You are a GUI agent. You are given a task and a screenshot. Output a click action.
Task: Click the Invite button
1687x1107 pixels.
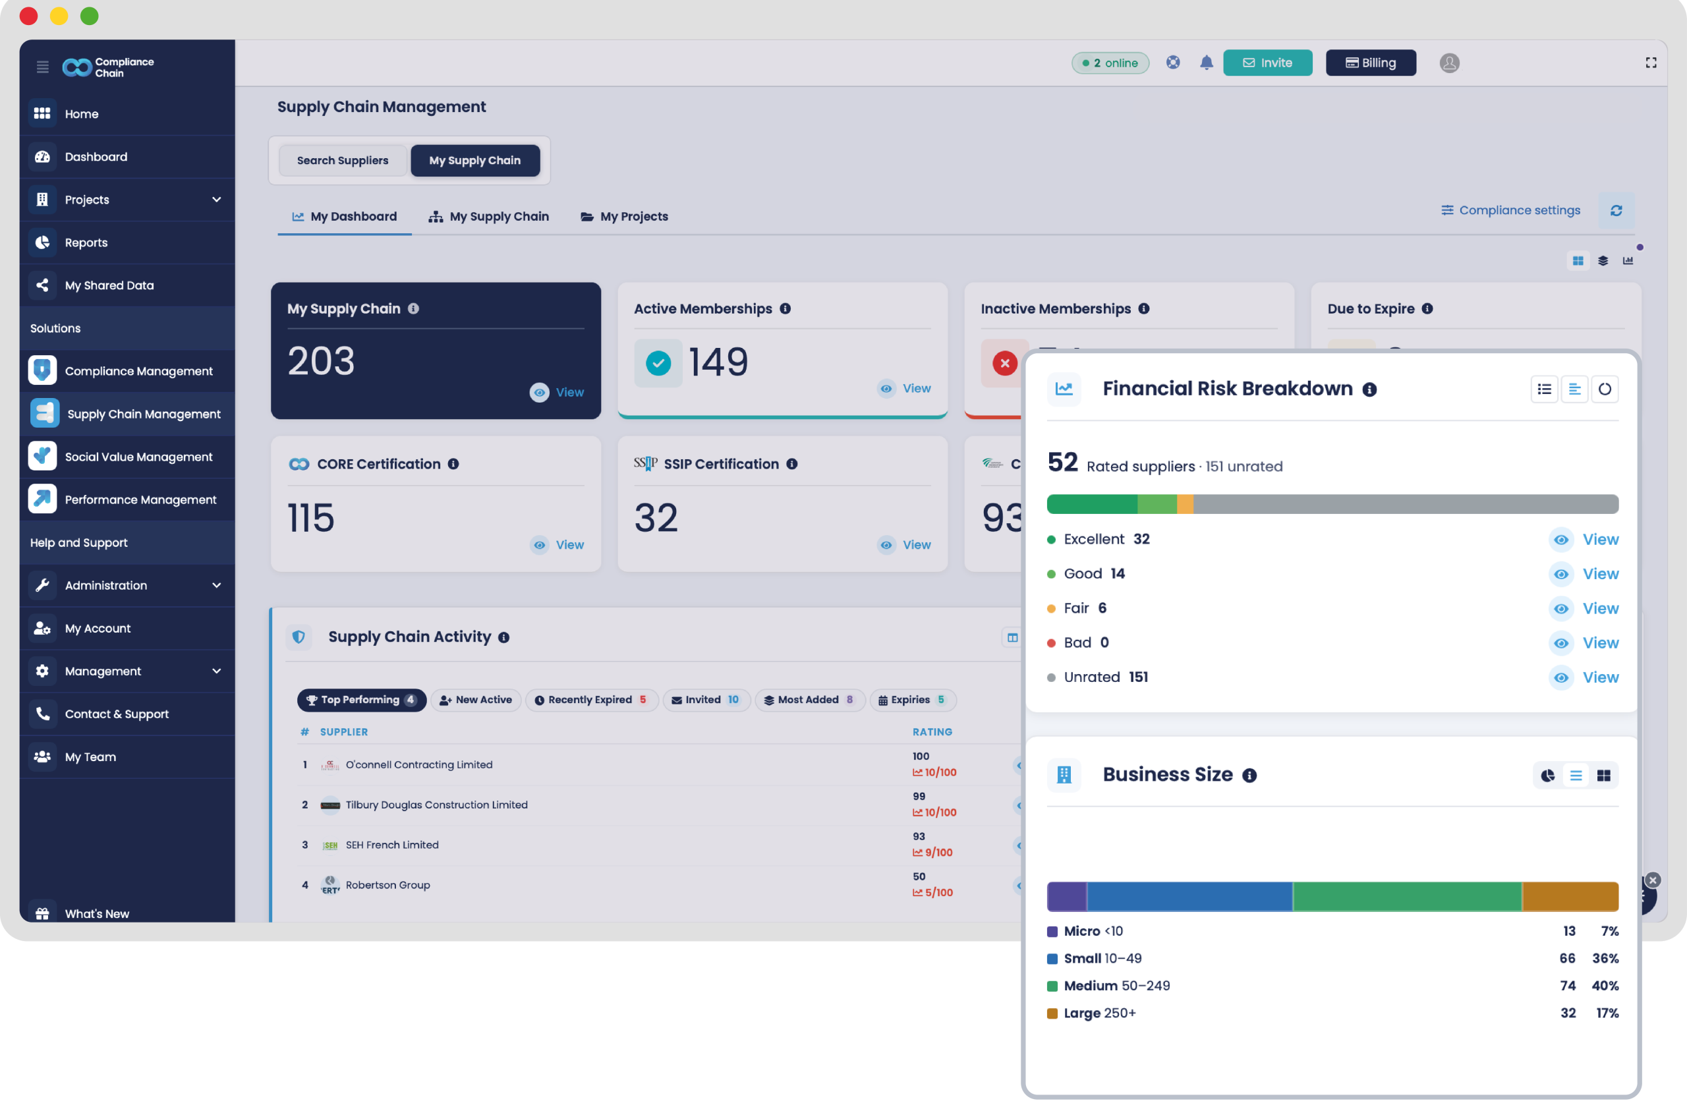coord(1267,63)
